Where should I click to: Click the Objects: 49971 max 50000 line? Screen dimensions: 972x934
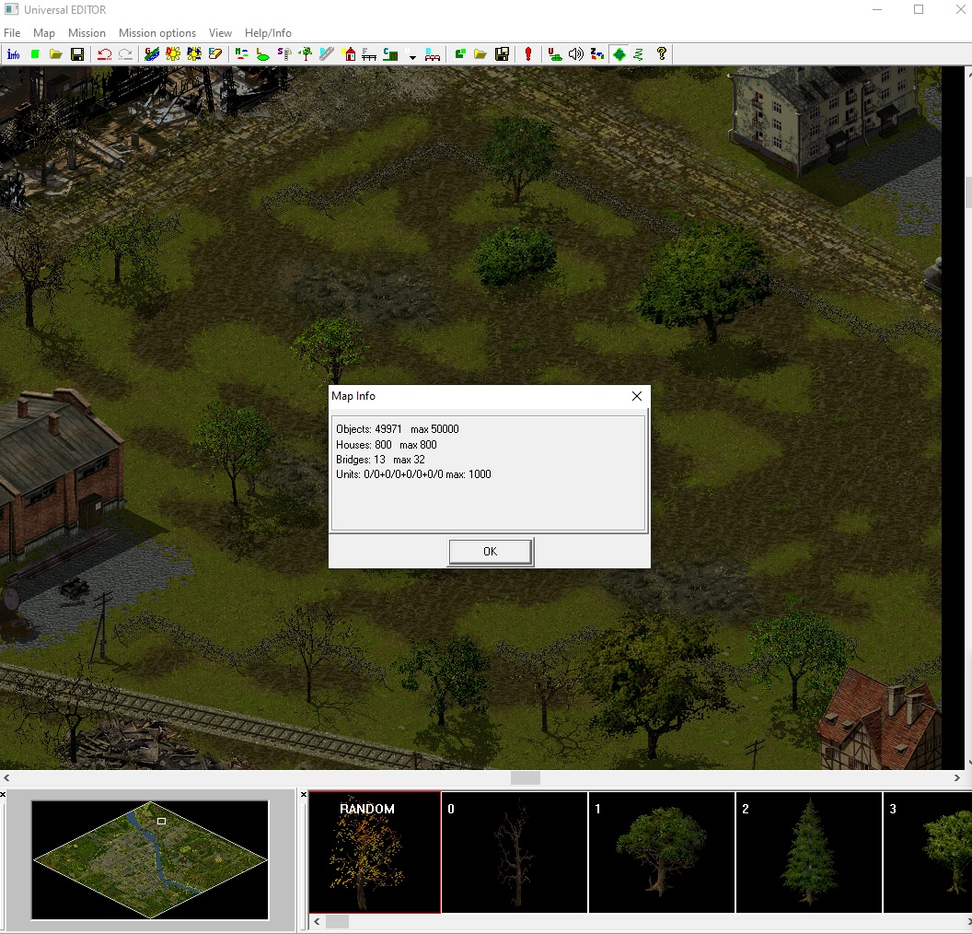click(x=398, y=429)
